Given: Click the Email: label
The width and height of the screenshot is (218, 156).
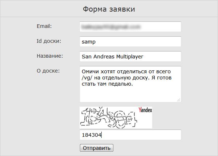Looking at the screenshot, I should [x=44, y=26].
